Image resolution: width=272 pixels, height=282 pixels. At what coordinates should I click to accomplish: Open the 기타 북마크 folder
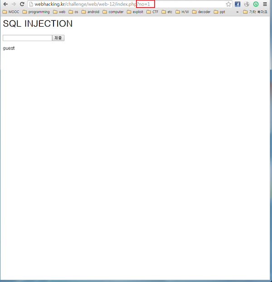coord(255,12)
